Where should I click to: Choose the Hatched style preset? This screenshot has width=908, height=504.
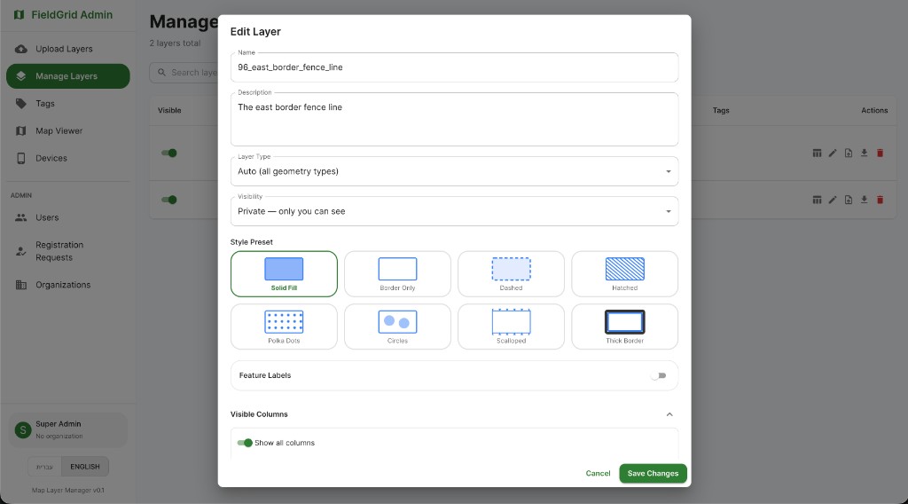point(625,274)
